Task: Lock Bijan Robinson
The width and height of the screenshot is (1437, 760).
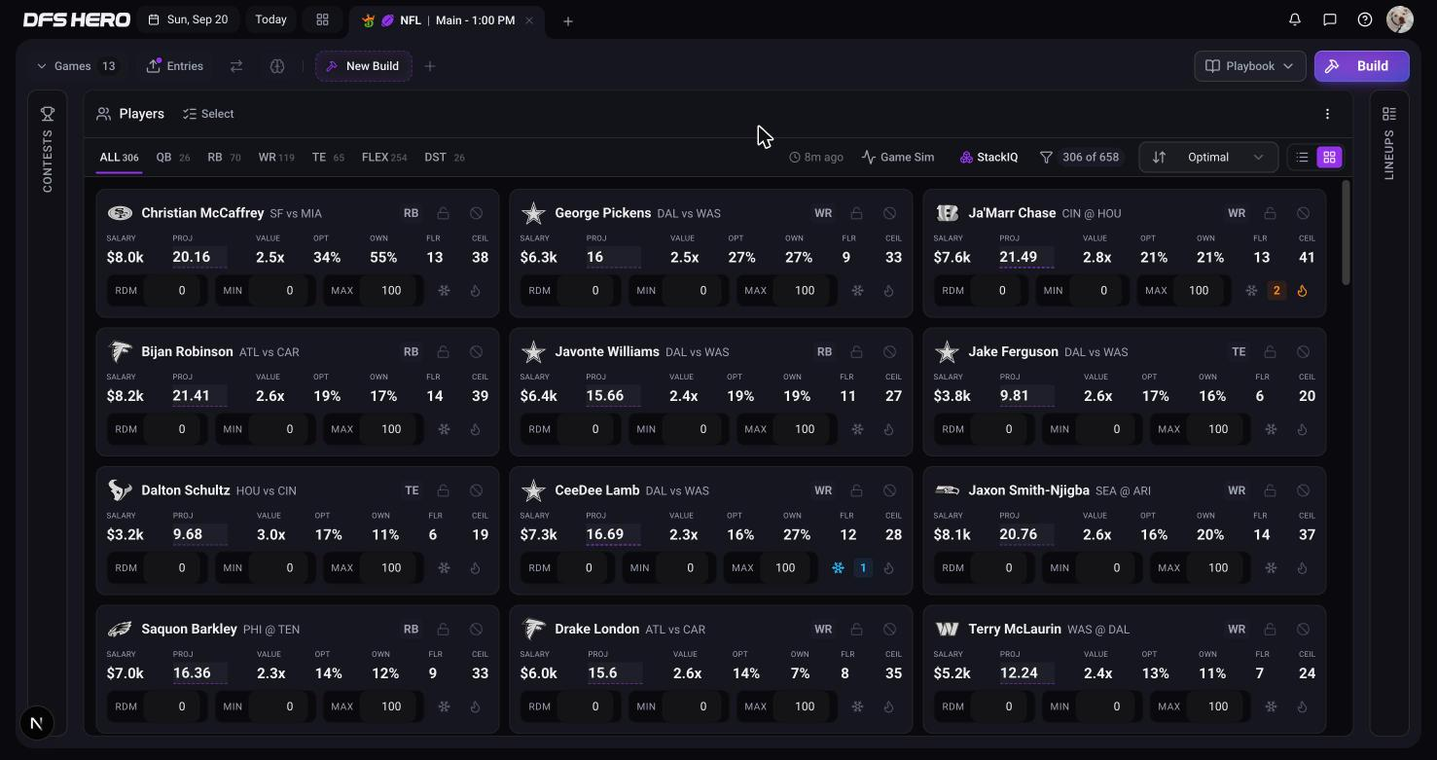Action: (444, 352)
